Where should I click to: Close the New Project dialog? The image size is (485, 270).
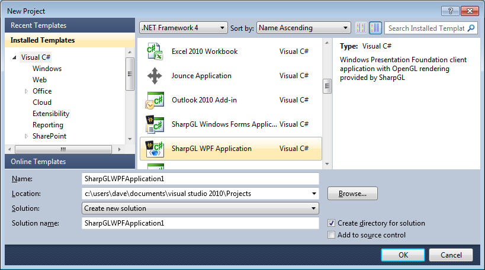point(470,11)
